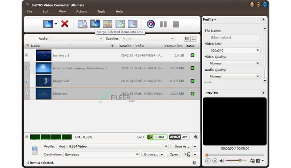The image size is (291, 168).
Task: Play the preview video
Action: point(208,161)
